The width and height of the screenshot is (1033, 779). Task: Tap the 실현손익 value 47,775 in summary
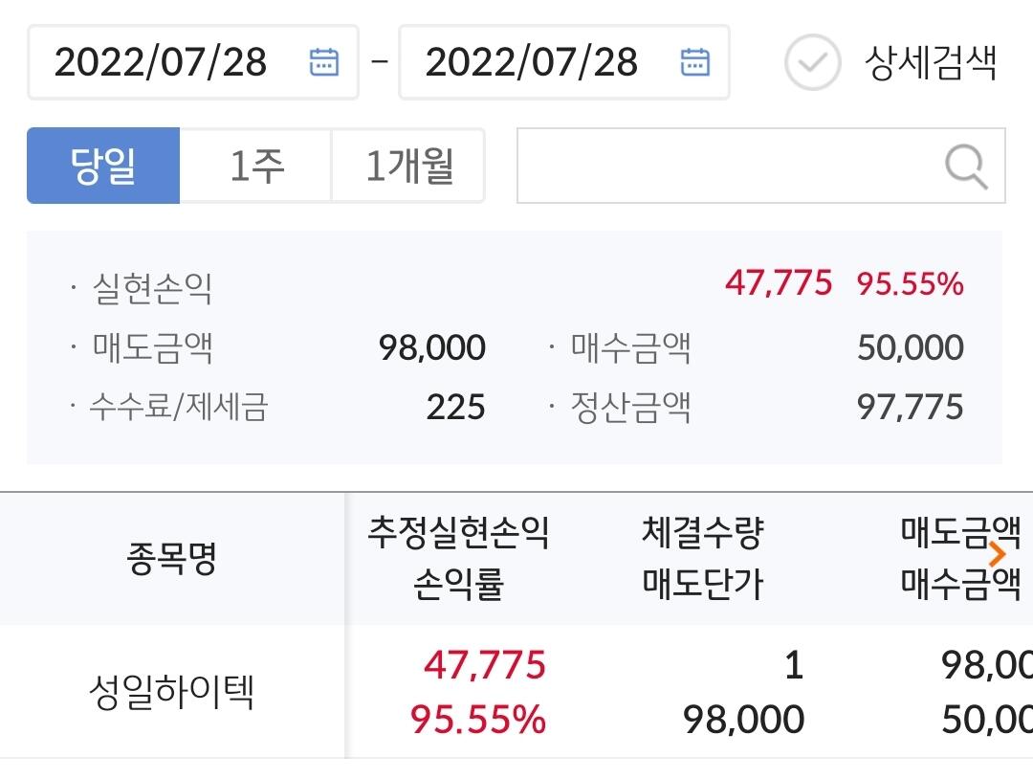(779, 283)
